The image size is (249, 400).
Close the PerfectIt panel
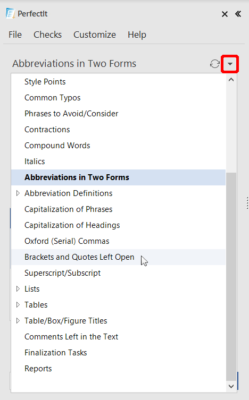click(x=225, y=14)
